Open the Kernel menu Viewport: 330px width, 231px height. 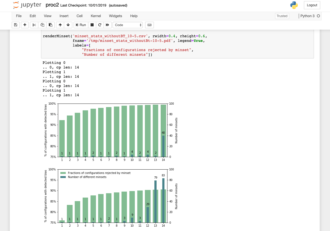pyautogui.click(x=96, y=16)
